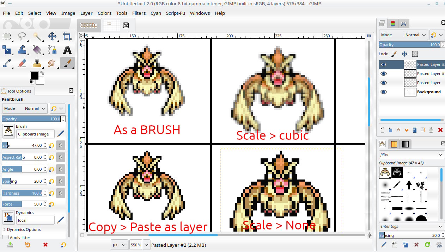This screenshot has width=445, height=252.
Task: Open the Colors menu
Action: pyautogui.click(x=104, y=13)
